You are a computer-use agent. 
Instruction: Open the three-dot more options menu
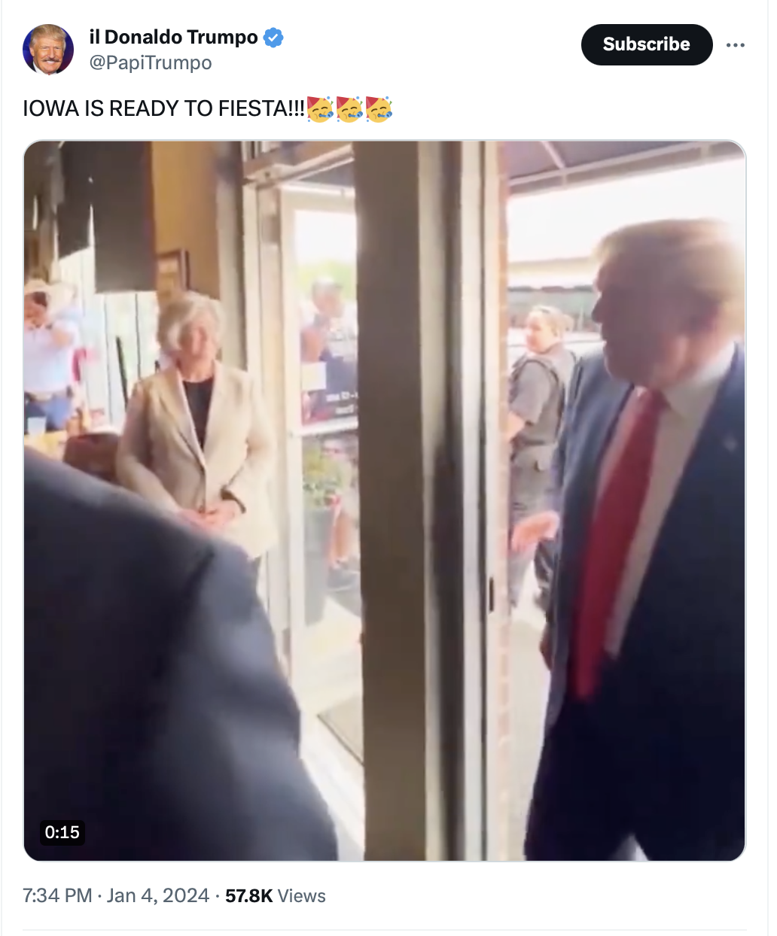(736, 45)
